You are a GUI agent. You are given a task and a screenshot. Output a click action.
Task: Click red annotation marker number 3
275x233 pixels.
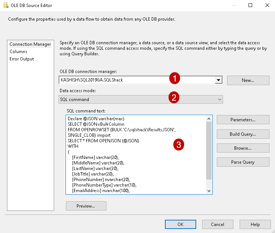[x=179, y=145]
